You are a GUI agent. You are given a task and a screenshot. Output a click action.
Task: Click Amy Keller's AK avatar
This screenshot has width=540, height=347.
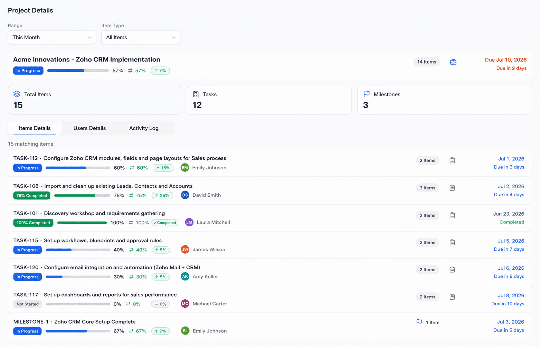(185, 277)
